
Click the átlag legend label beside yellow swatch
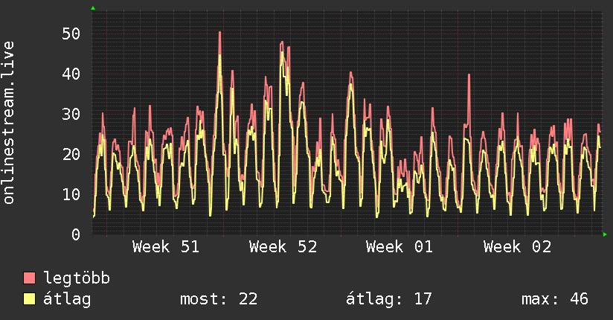click(67, 300)
